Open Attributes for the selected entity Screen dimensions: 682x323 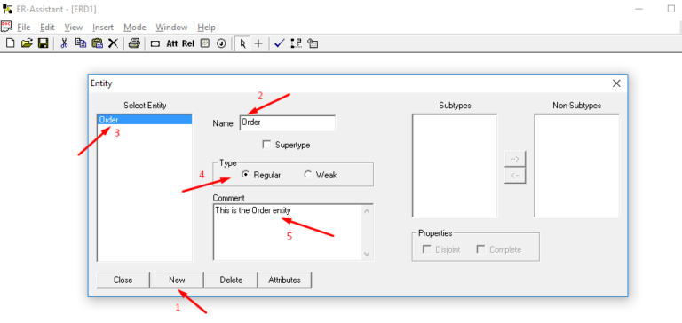284,280
